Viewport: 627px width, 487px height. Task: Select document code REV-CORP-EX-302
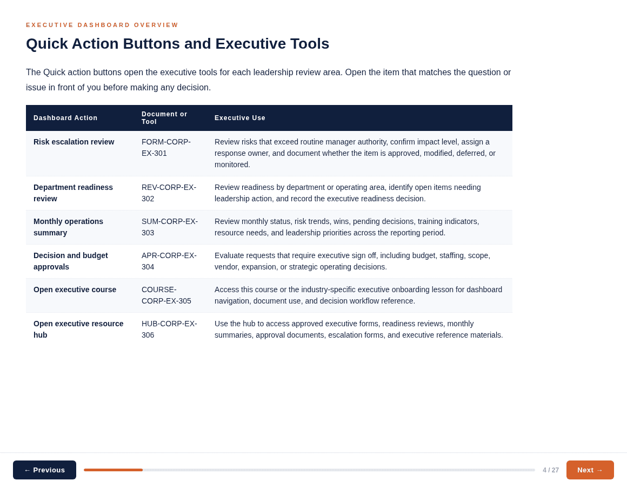click(169, 193)
